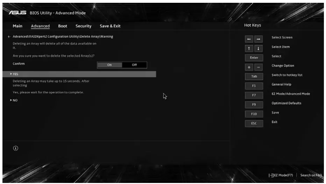The height and width of the screenshot is (184, 326).
Task: Click the Hot Keys heading
Action: 253,25
